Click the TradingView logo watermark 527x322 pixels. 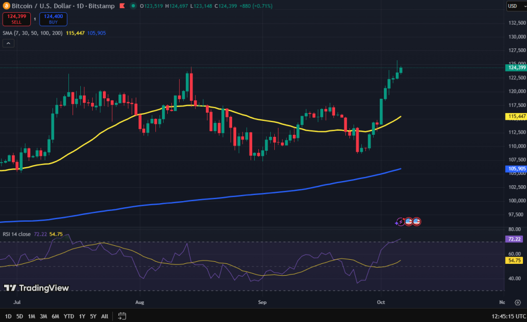point(36,289)
